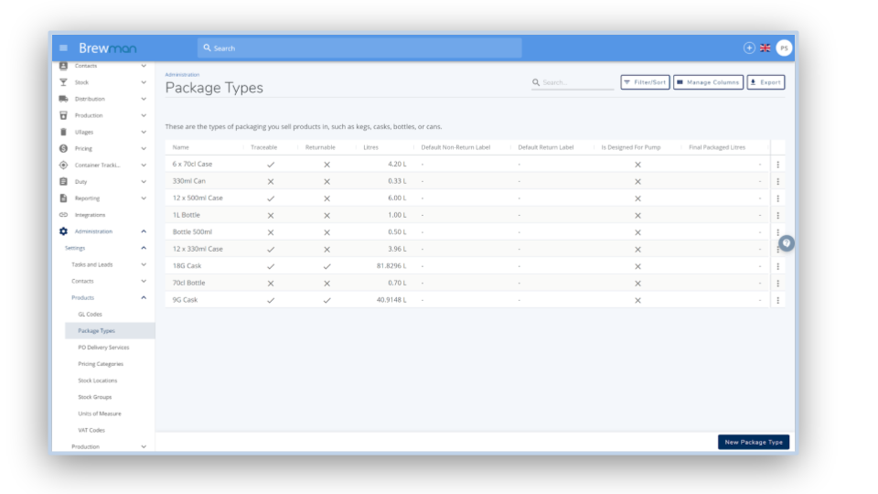Click the Integrations link icon

(63, 215)
